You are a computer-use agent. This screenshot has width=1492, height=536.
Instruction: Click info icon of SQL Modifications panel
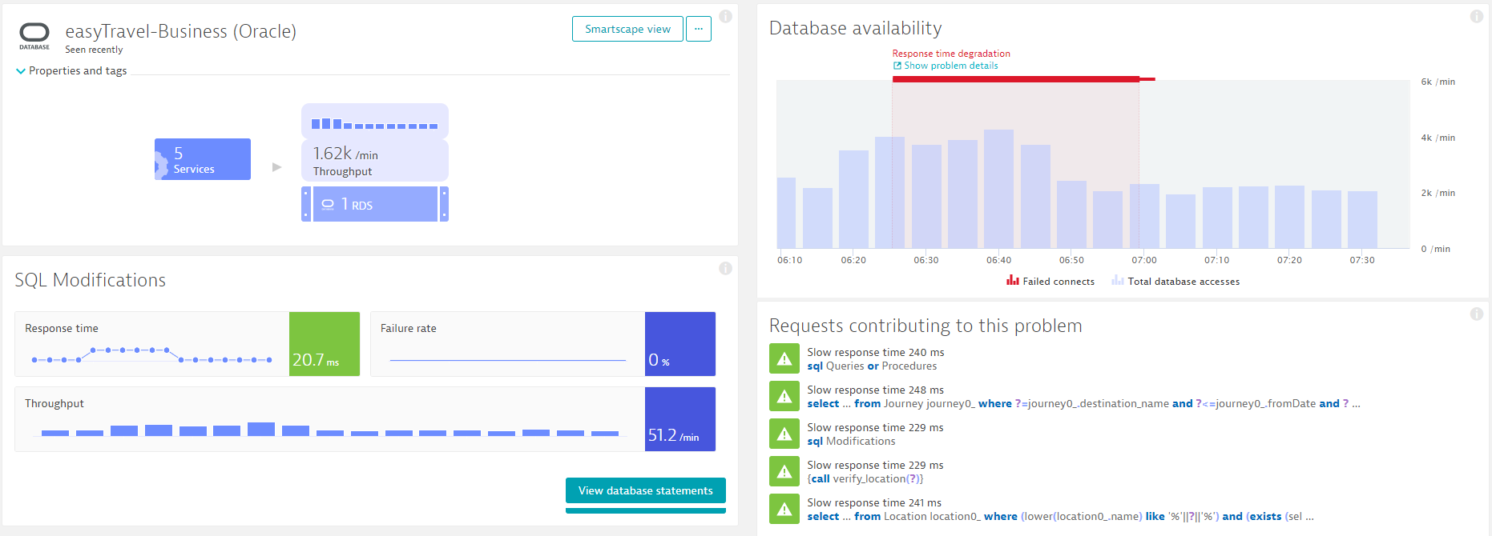725,268
